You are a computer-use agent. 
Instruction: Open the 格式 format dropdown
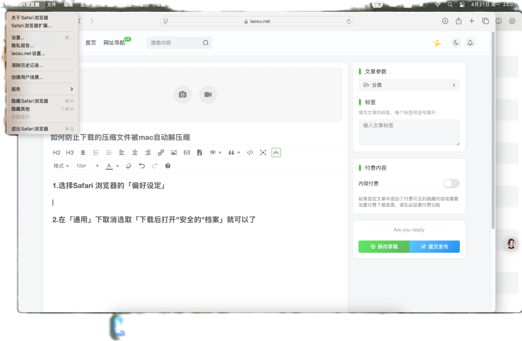[x=61, y=166]
